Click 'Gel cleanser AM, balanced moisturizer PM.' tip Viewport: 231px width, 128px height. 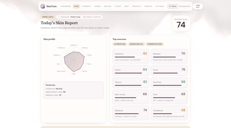(169, 117)
